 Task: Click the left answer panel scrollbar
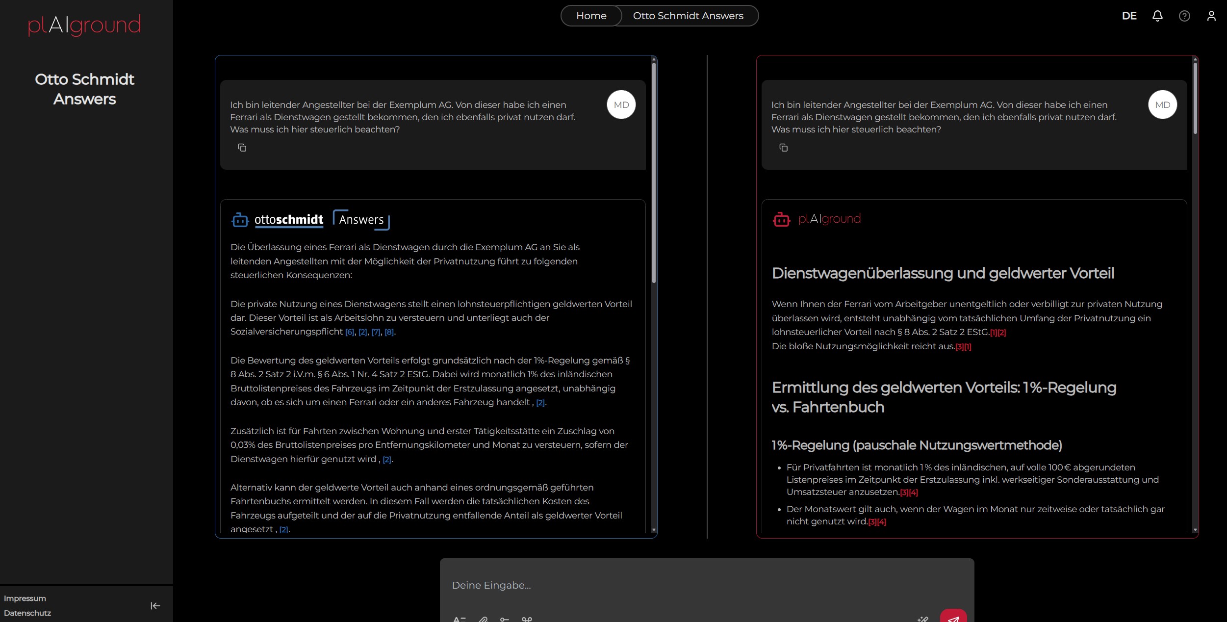point(654,172)
